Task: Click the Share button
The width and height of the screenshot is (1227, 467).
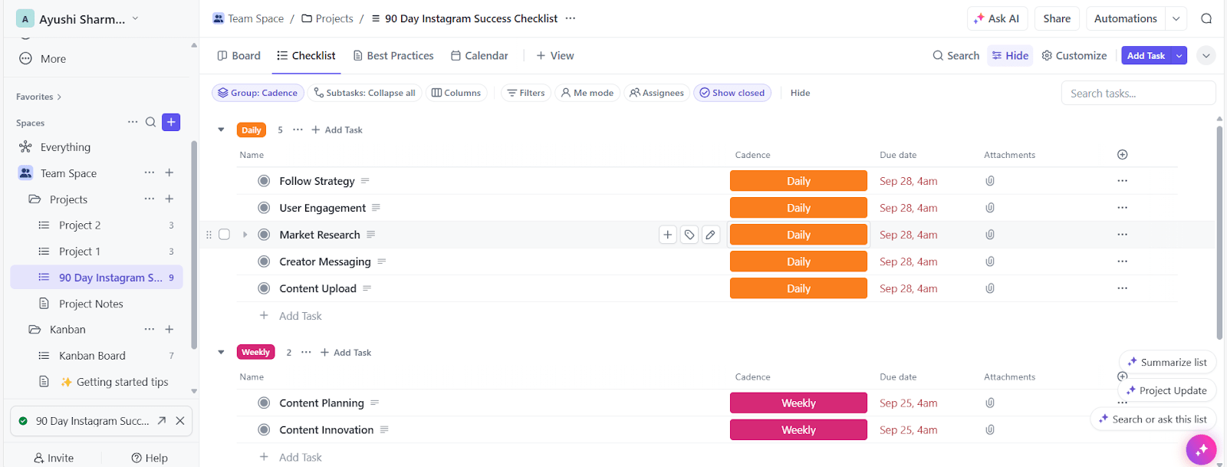Action: click(1057, 18)
